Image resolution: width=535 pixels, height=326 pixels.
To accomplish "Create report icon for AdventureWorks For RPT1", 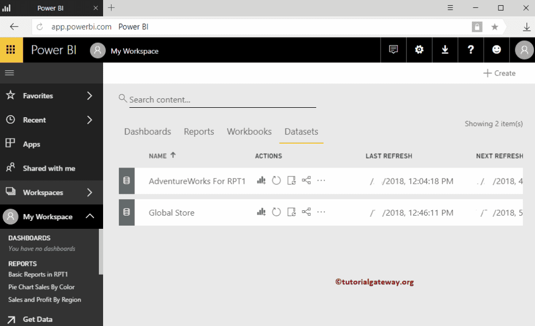I will [261, 180].
